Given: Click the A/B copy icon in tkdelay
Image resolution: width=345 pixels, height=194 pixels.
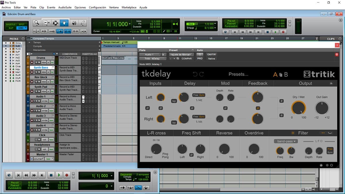Looking at the screenshot, I should click(x=281, y=75).
